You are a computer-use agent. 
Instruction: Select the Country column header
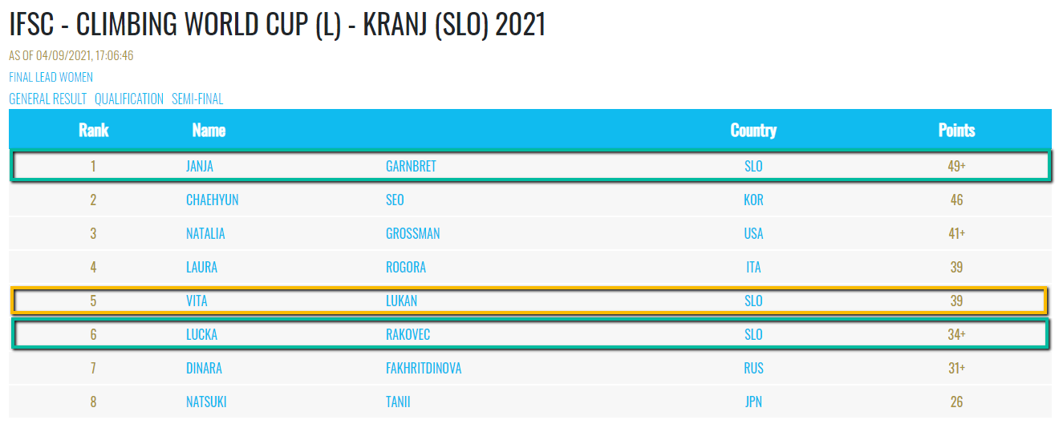753,130
